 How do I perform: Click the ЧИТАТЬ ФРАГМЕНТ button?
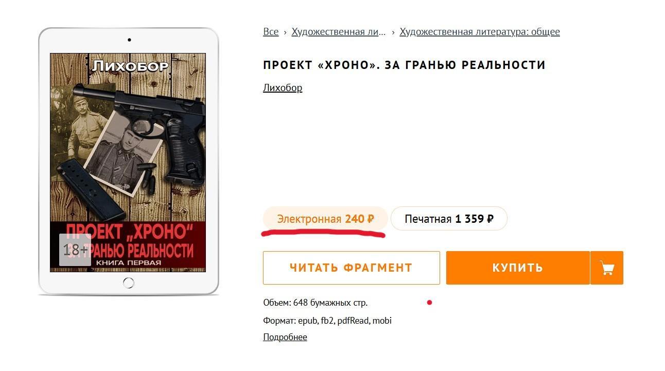[x=352, y=268]
